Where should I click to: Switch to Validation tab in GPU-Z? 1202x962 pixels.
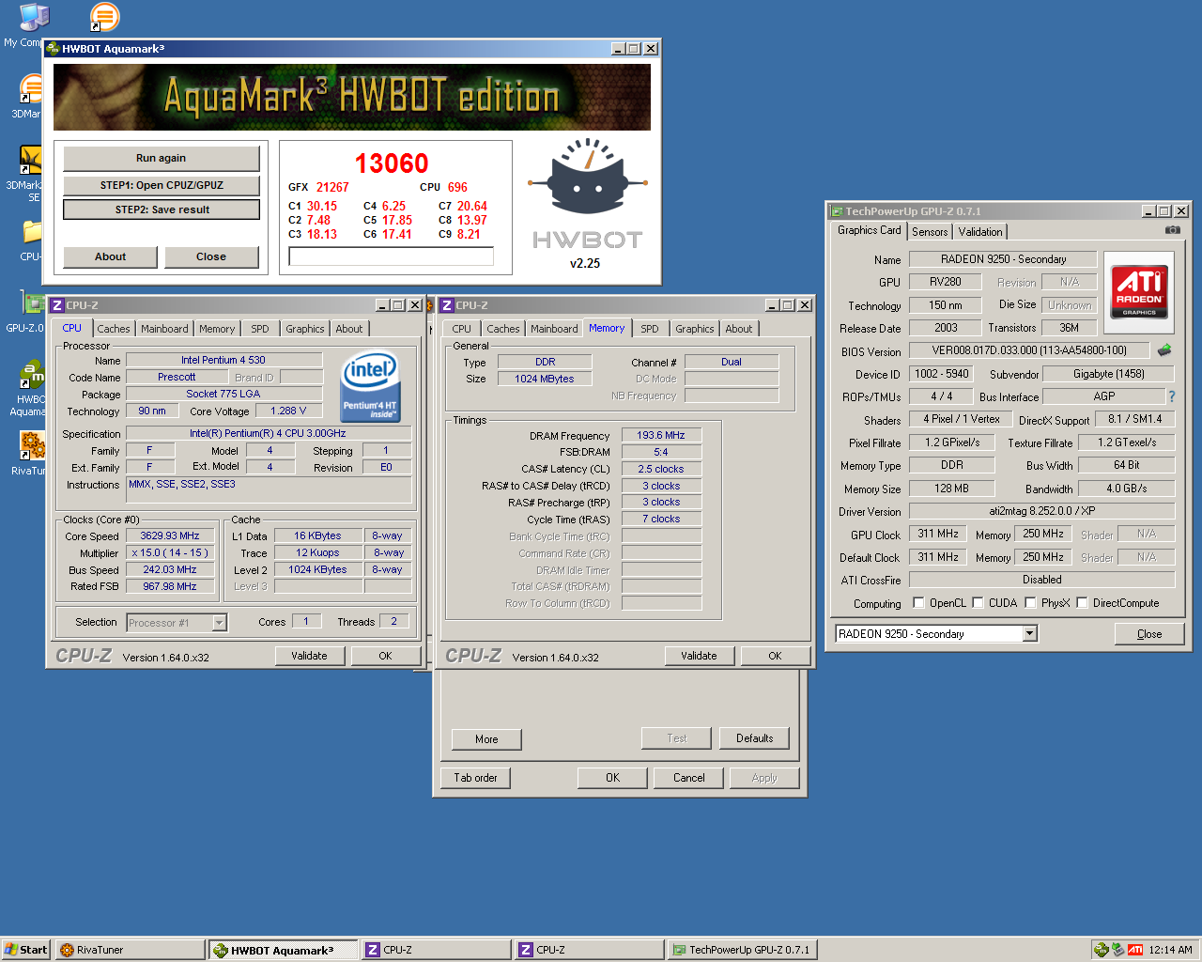click(980, 232)
